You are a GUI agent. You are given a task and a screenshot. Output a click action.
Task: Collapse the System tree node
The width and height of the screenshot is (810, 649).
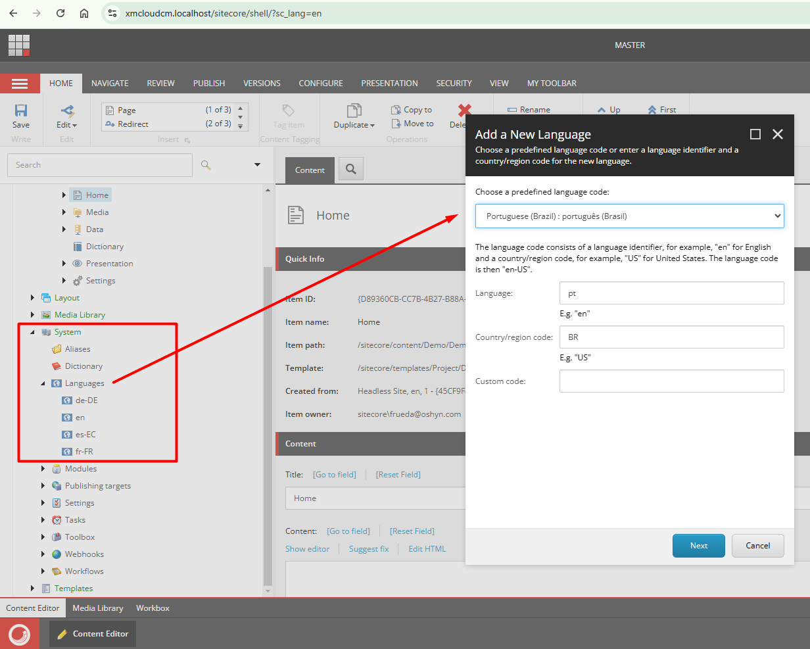[x=32, y=332]
